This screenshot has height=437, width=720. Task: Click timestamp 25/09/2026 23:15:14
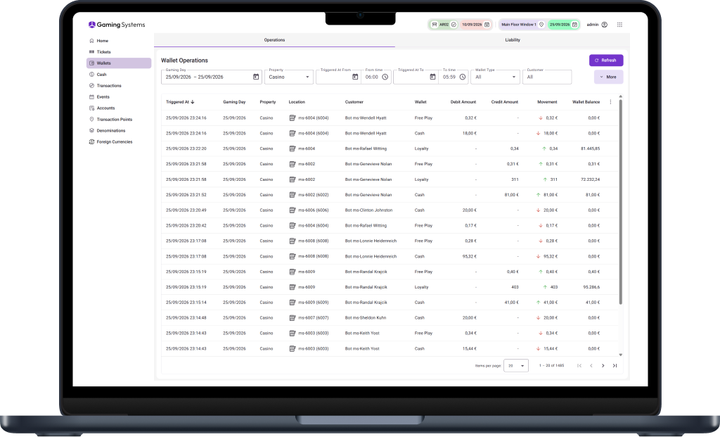(186, 303)
